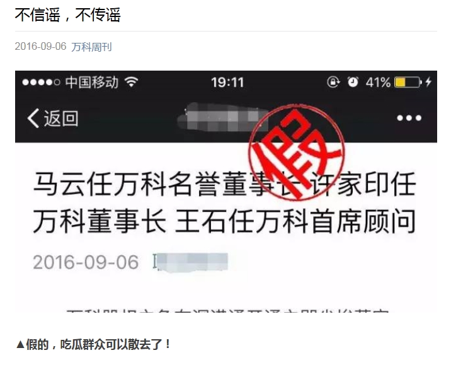Click the publish date 2016-09-06 at top

pos(40,47)
